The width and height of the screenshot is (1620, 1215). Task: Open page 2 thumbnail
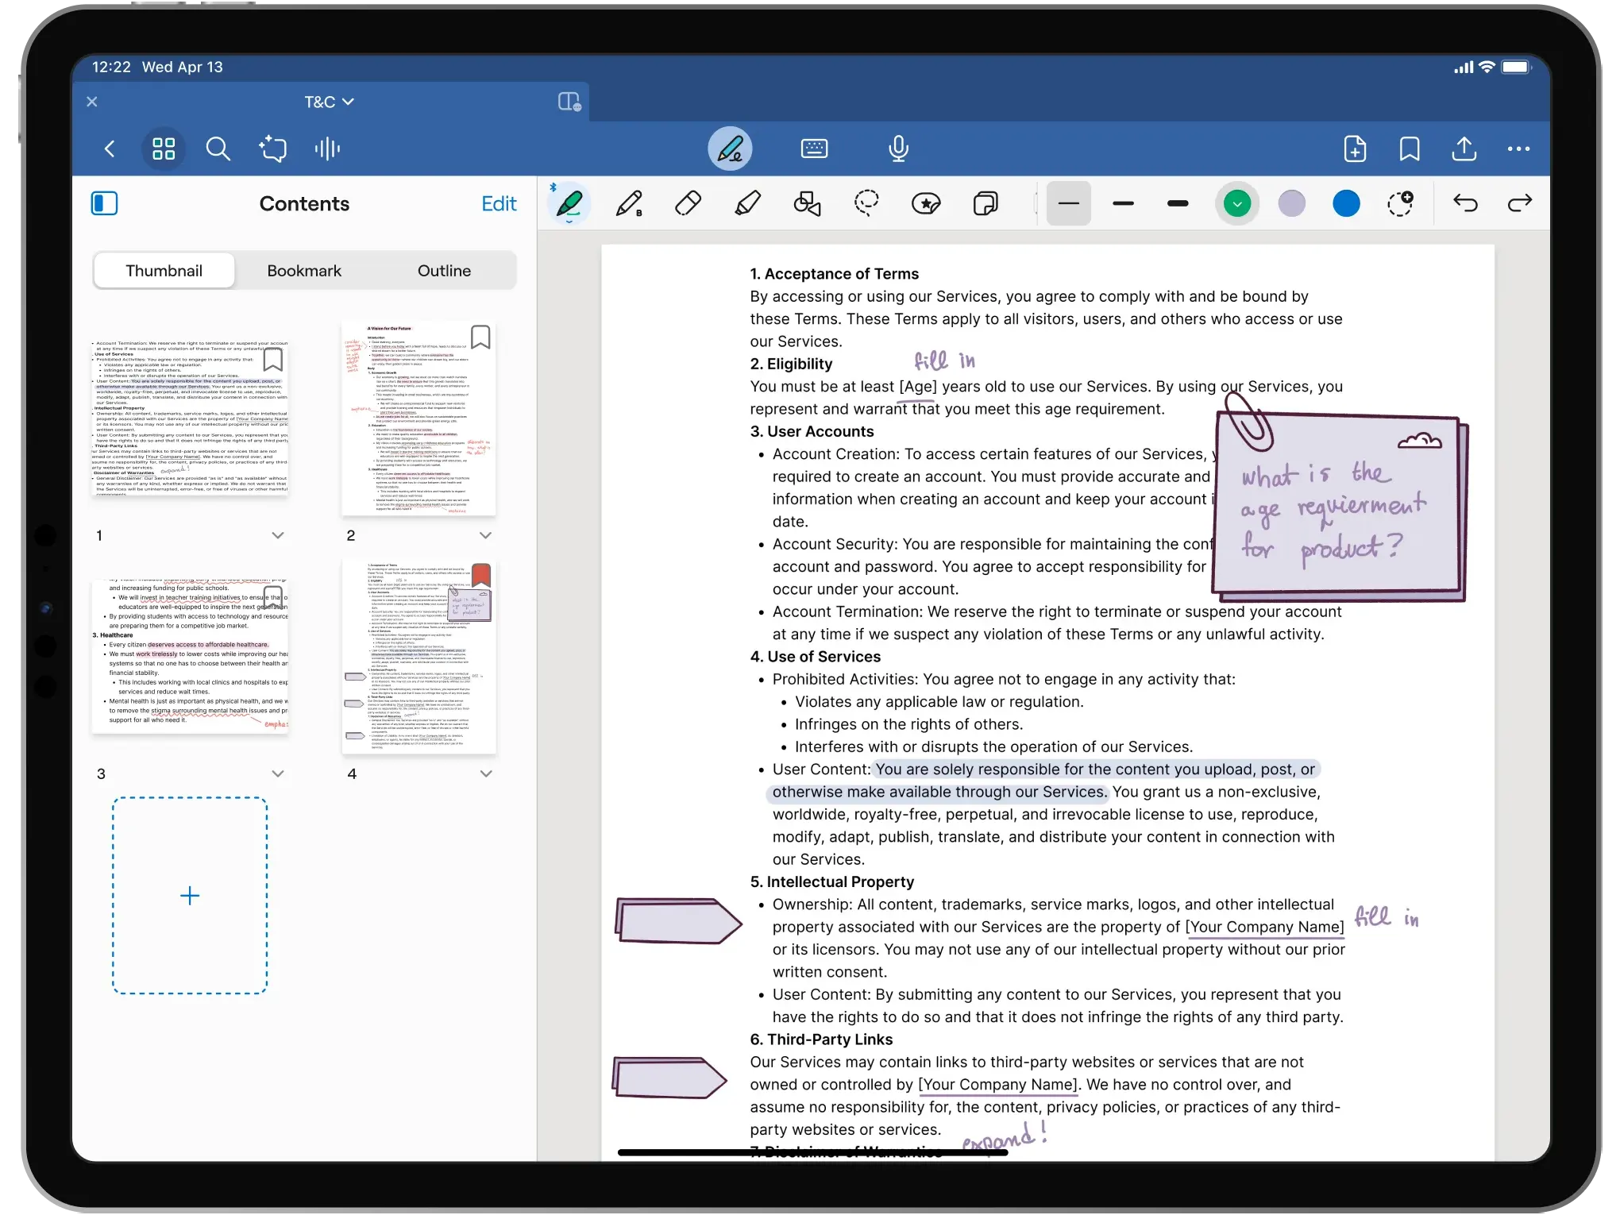[x=418, y=418]
